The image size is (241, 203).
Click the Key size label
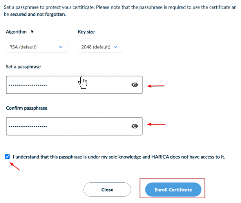tap(86, 32)
